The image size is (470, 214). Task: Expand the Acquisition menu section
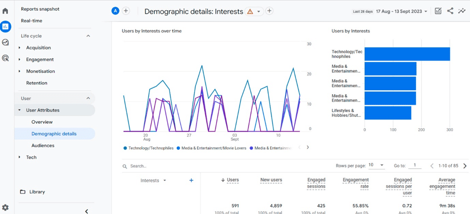point(38,48)
